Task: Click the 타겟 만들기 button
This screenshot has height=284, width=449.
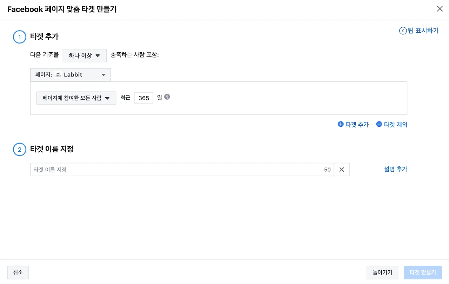Action: tap(423, 272)
